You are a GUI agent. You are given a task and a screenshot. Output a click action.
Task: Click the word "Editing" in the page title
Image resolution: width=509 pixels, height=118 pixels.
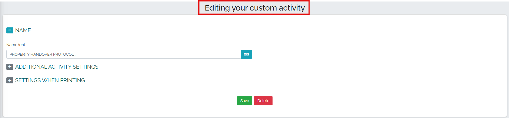click(x=217, y=8)
